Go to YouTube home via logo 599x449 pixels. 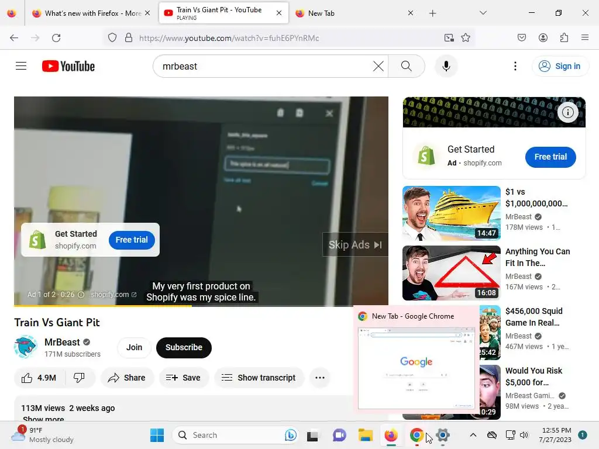click(68, 66)
